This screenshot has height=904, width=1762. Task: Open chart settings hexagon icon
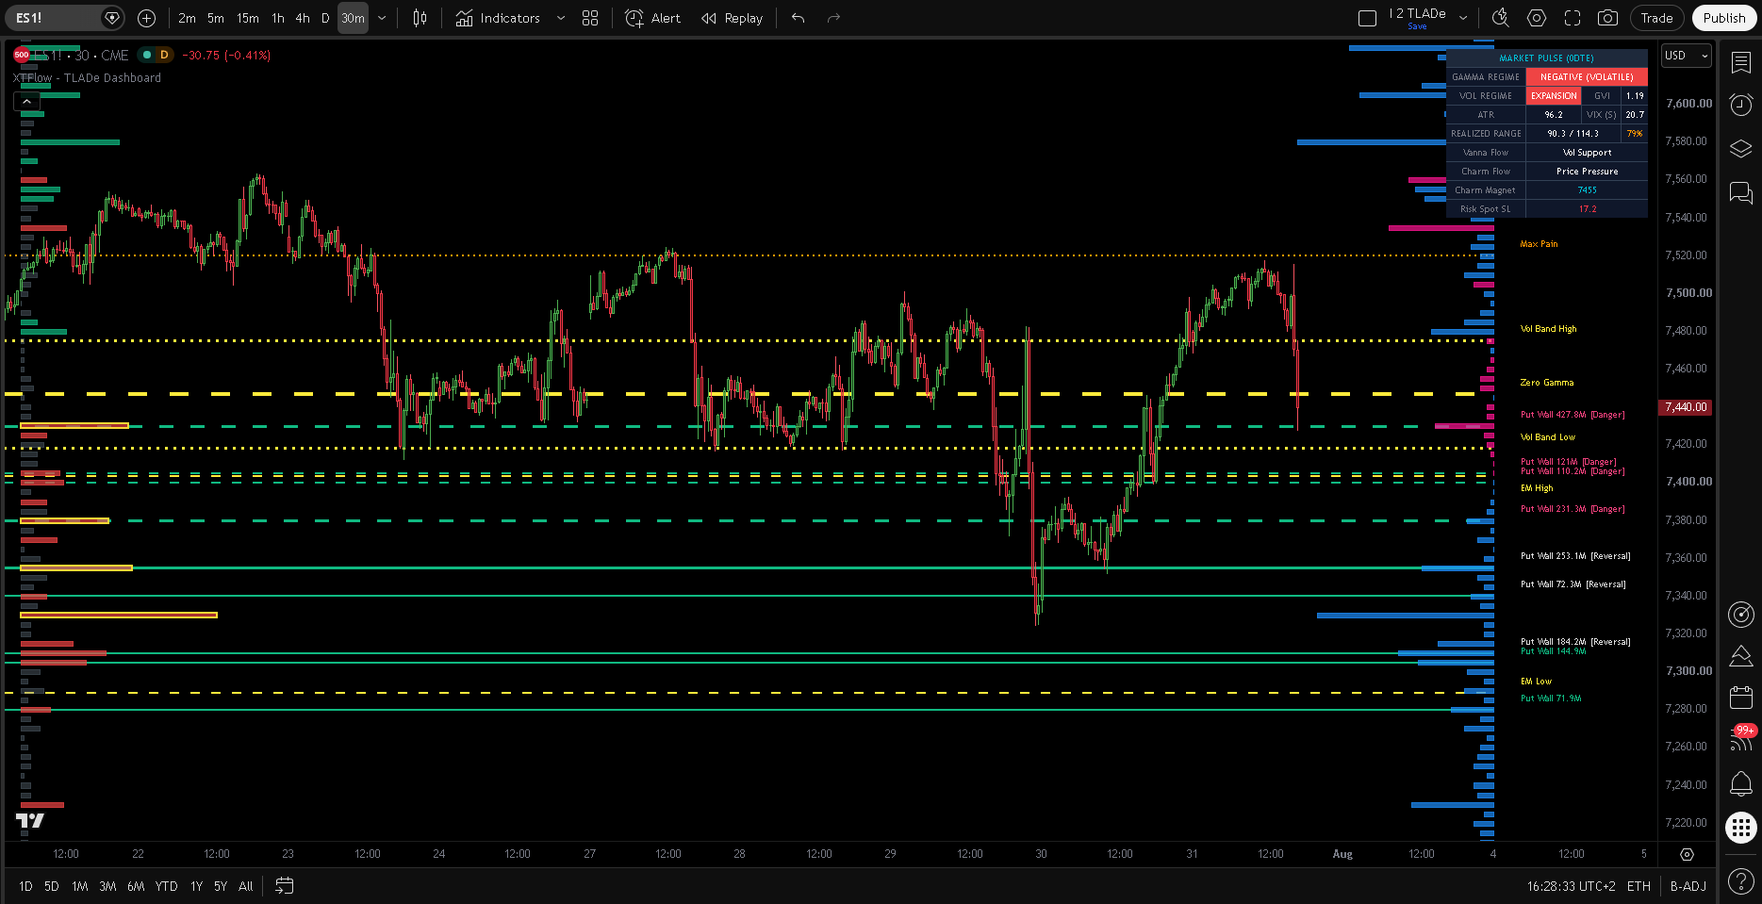pyautogui.click(x=1537, y=18)
